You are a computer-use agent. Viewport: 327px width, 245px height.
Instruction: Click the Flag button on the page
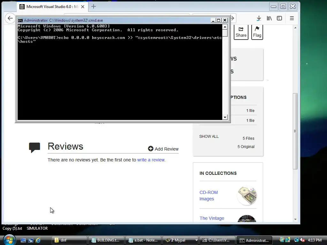(257, 32)
